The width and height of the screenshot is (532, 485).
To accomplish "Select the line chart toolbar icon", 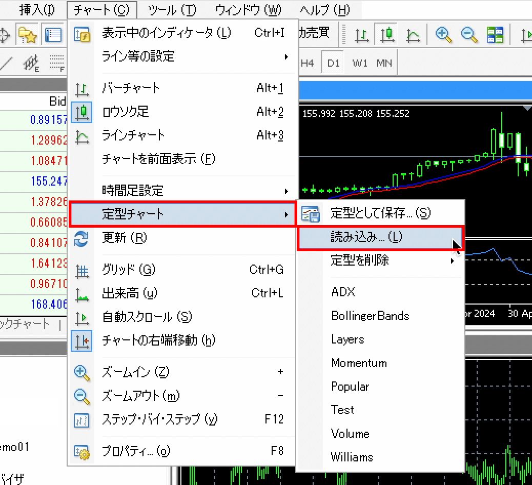I will pos(413,34).
